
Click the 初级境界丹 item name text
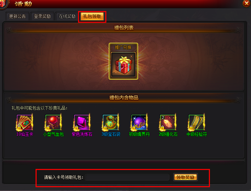coord(139,134)
